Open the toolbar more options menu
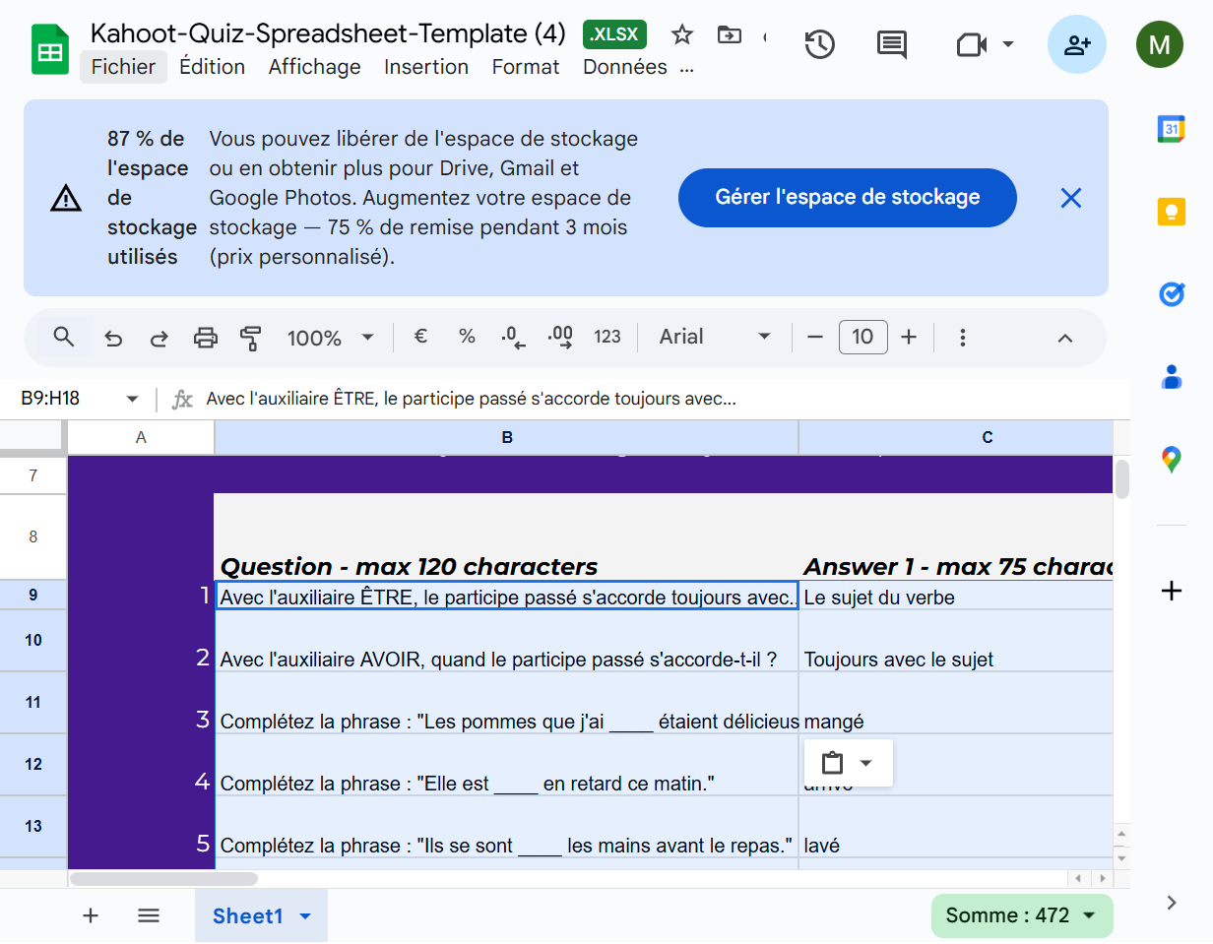The width and height of the screenshot is (1213, 944). (x=963, y=338)
